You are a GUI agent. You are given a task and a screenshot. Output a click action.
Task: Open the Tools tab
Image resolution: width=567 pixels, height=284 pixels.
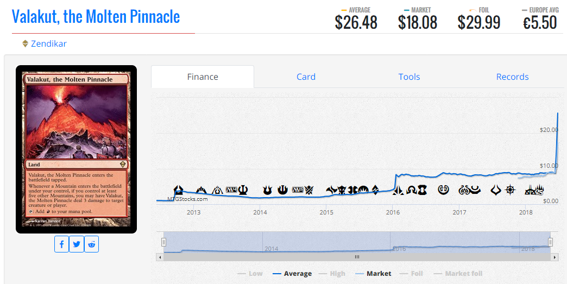[x=409, y=77]
